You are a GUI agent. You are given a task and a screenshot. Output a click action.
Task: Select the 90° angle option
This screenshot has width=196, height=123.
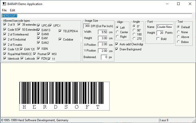pyautogui.click(x=134, y=30)
